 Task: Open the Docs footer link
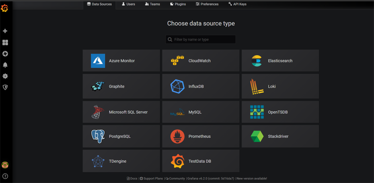click(x=132, y=179)
